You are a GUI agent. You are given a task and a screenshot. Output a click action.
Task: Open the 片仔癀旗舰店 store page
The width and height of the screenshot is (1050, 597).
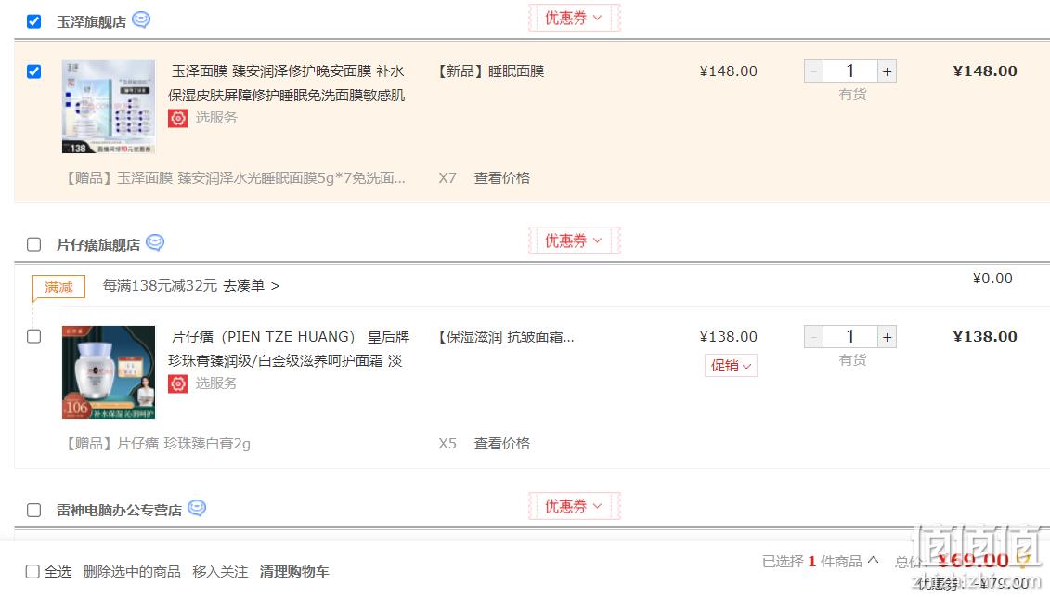tap(98, 244)
